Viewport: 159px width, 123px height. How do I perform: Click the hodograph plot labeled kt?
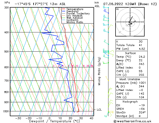pyautogui.click(x=130, y=22)
